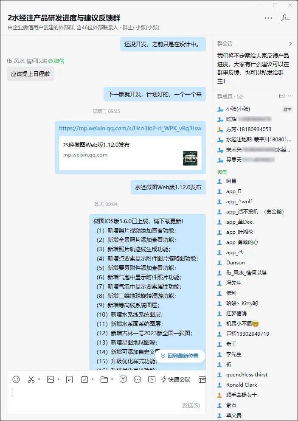The width and height of the screenshot is (298, 421).
Task: Open the payment yen shield icon
Action: (x=123, y=379)
